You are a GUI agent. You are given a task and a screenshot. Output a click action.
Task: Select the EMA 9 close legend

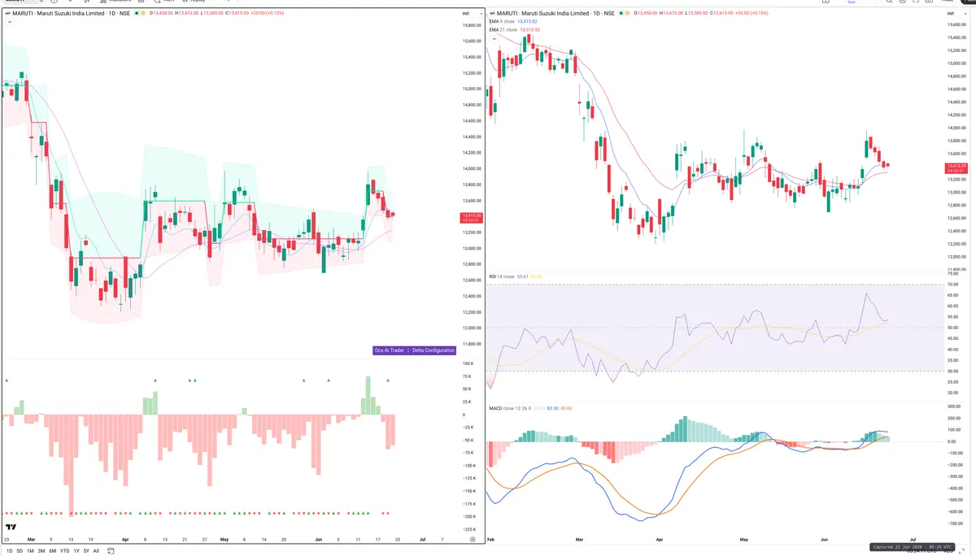502,21
